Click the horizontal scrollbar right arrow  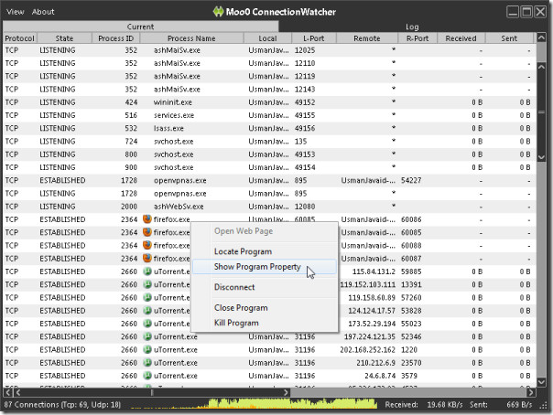tap(530, 392)
